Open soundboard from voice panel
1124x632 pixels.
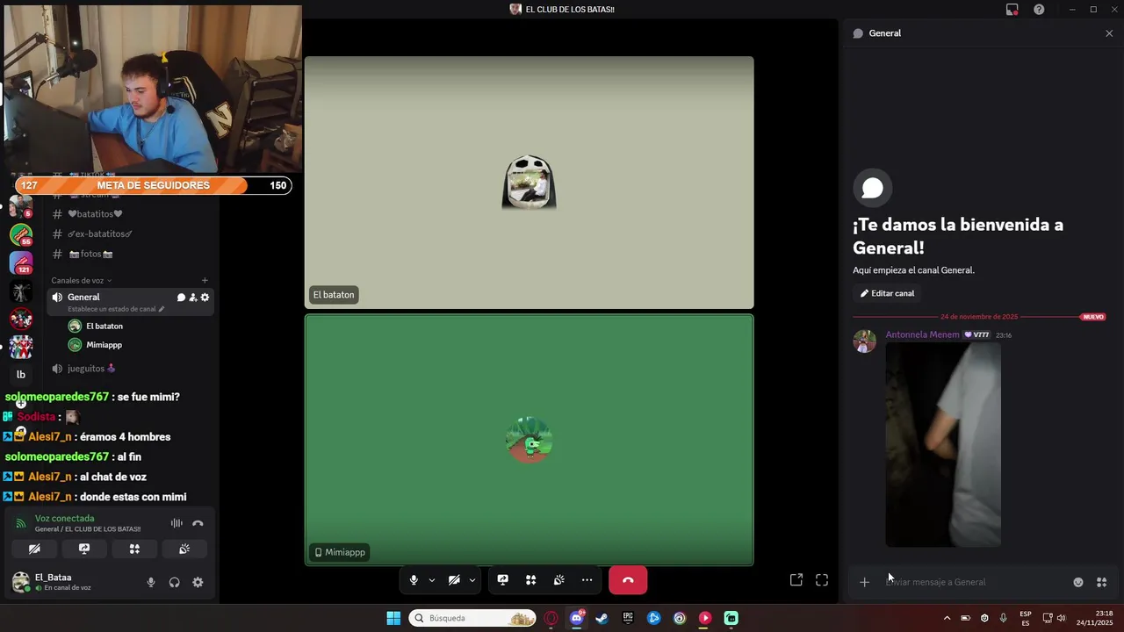(184, 549)
